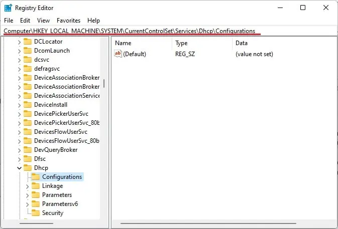Select the defragsvc folder icon
The height and width of the screenshot is (229, 338).
(28, 68)
